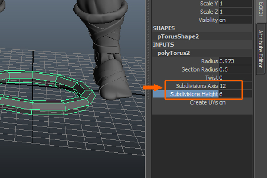The height and width of the screenshot is (178, 267).
Task: Select the Subdivisions Axis attribute label
Action: [x=197, y=86]
